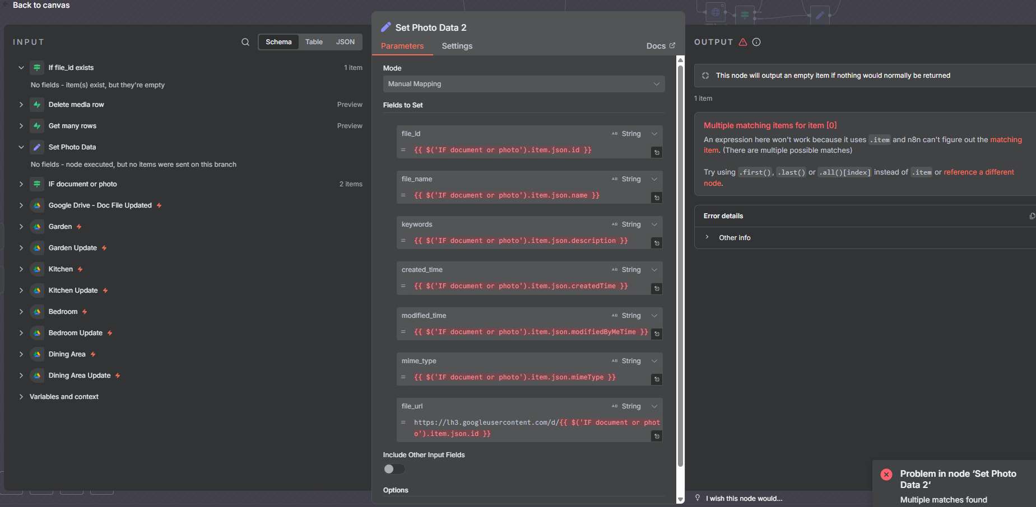Go back to canvas

[x=41, y=5]
